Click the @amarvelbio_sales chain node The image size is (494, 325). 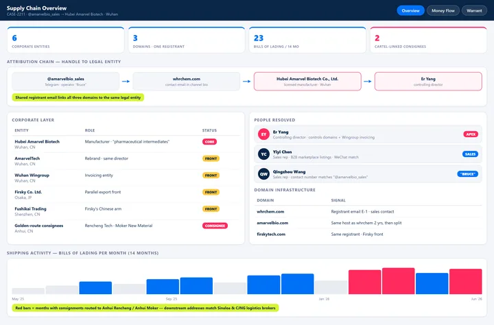pyautogui.click(x=66, y=81)
